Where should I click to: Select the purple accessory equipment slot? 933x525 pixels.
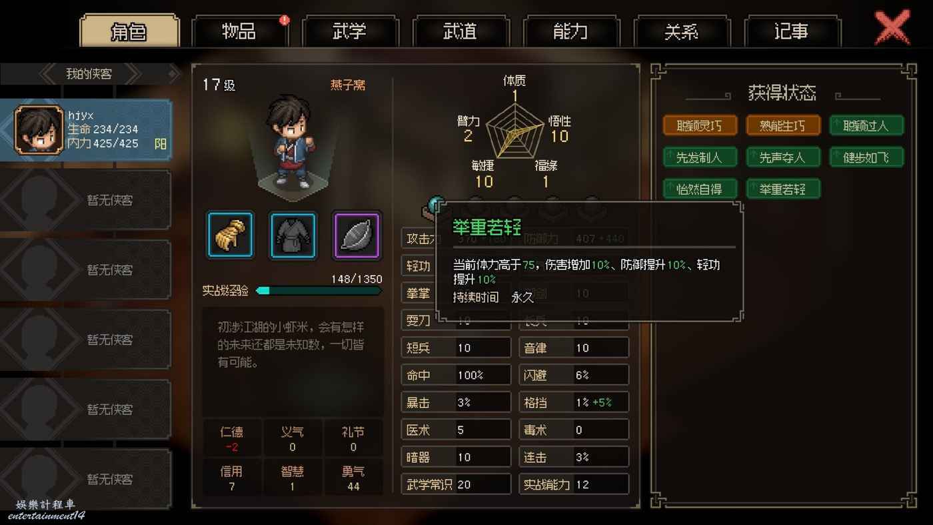click(357, 235)
